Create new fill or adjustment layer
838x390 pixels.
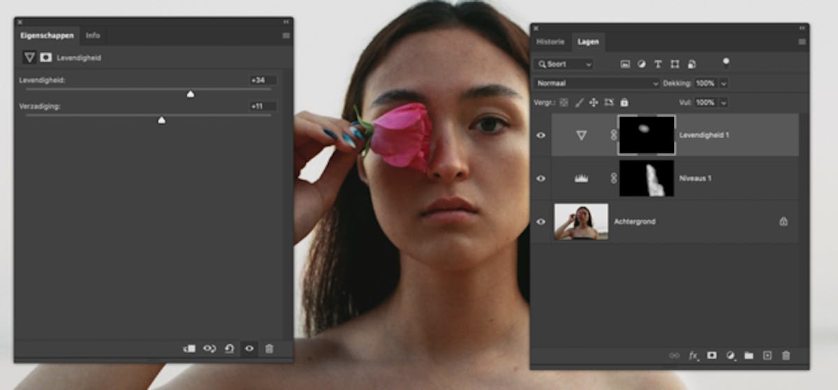pos(730,355)
